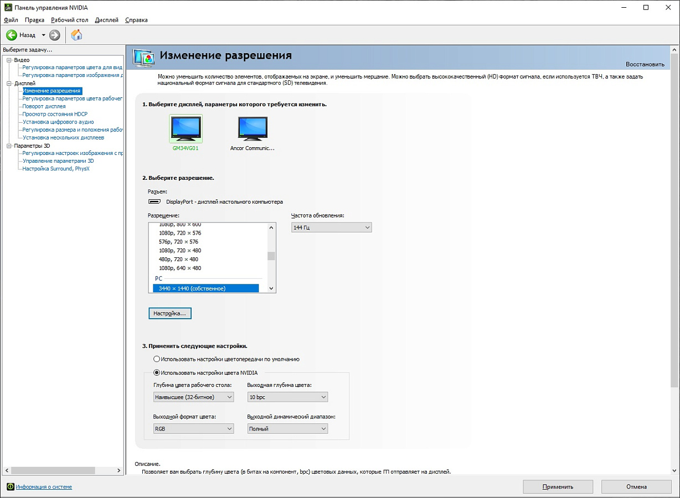Open Регулировка размера и положения рабочего стола

tap(73, 129)
